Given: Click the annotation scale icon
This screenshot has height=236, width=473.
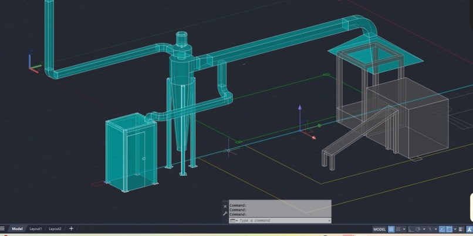Looking at the screenshot, I should [469, 229].
